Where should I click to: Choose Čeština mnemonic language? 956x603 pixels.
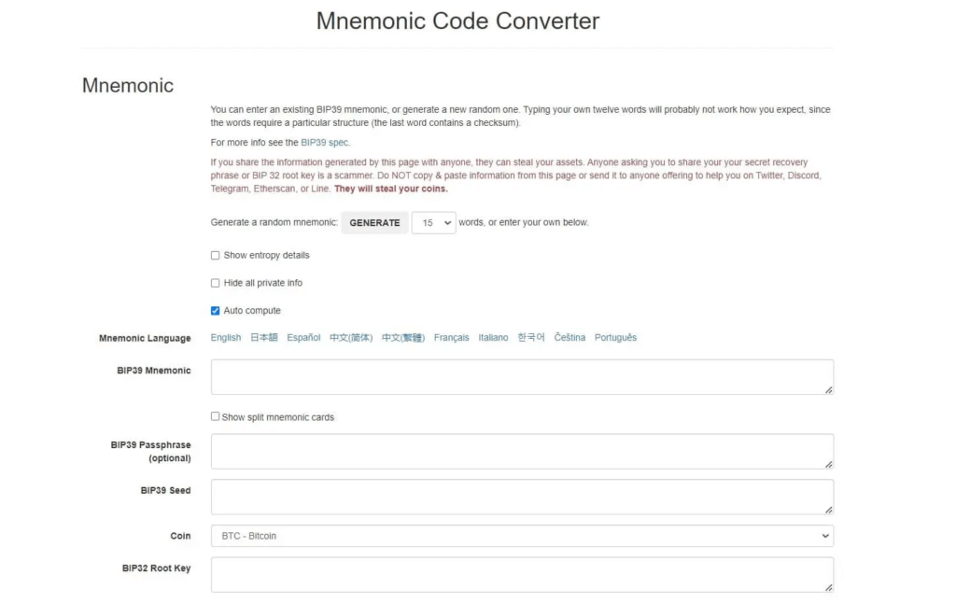(569, 337)
